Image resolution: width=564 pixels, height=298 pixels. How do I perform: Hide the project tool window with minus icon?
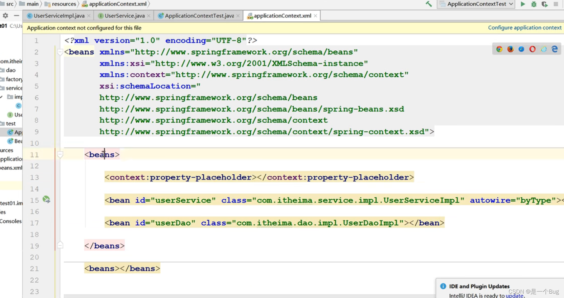click(x=16, y=16)
